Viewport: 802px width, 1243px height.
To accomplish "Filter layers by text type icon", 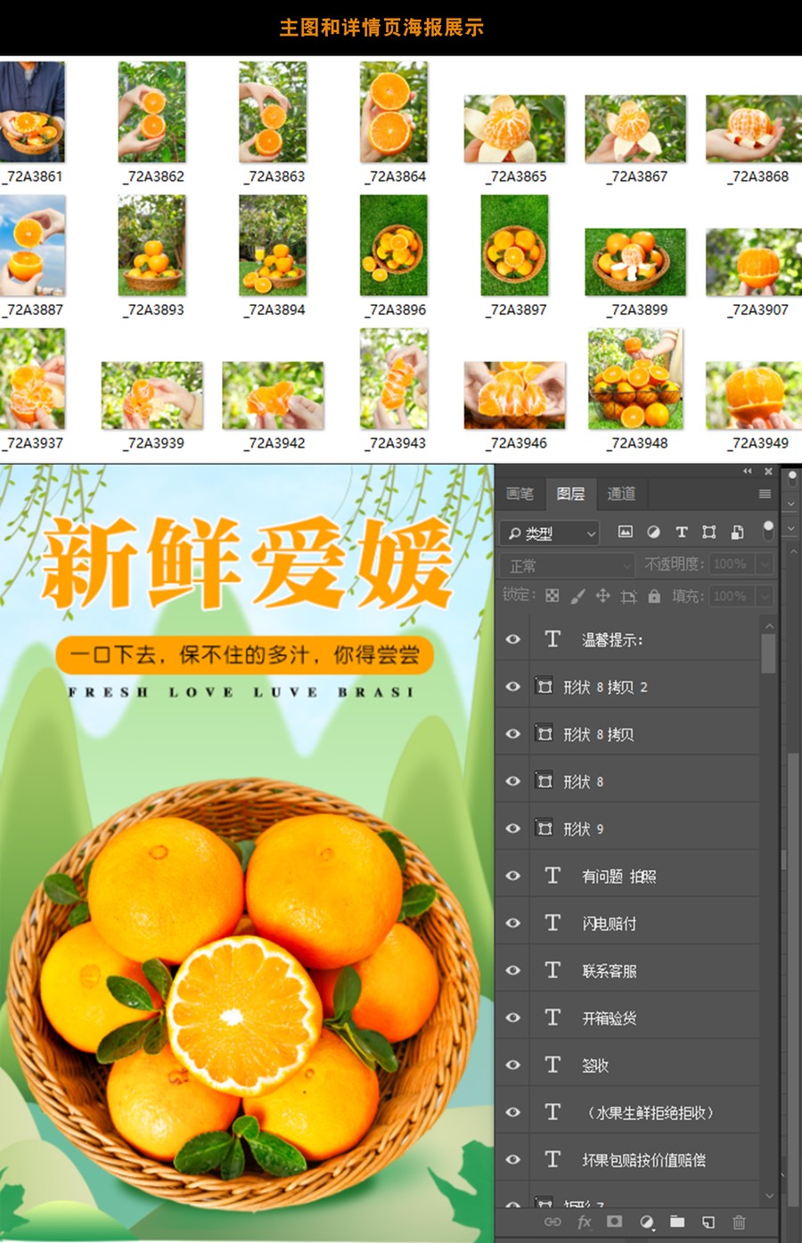I will click(682, 532).
